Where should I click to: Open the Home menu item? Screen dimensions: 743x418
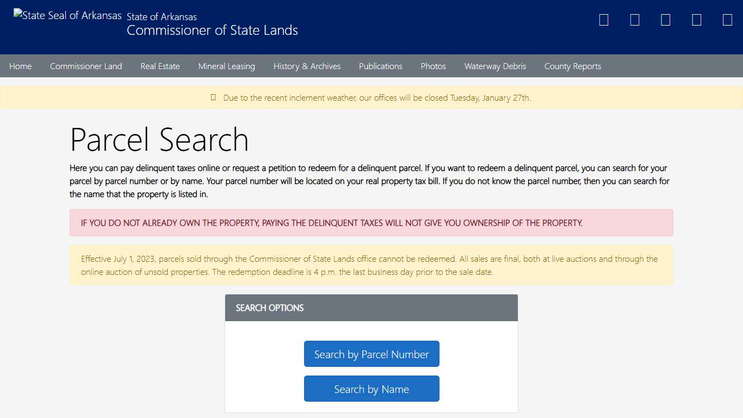tap(20, 66)
